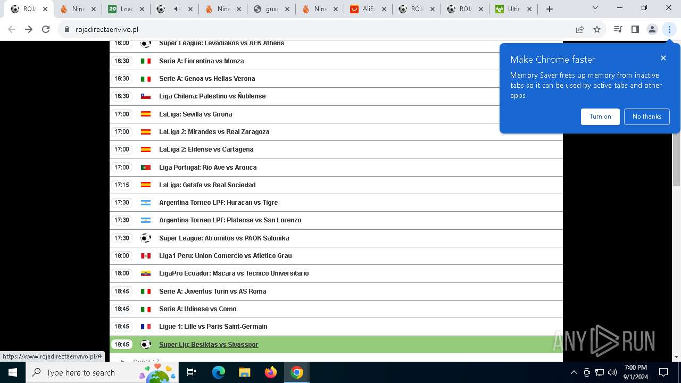Show hidden system tray icons
The width and height of the screenshot is (681, 383).
(574, 372)
